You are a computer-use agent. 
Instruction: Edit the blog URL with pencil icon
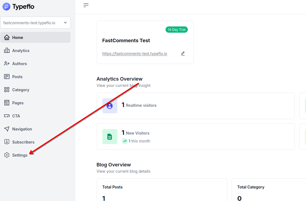click(x=183, y=53)
